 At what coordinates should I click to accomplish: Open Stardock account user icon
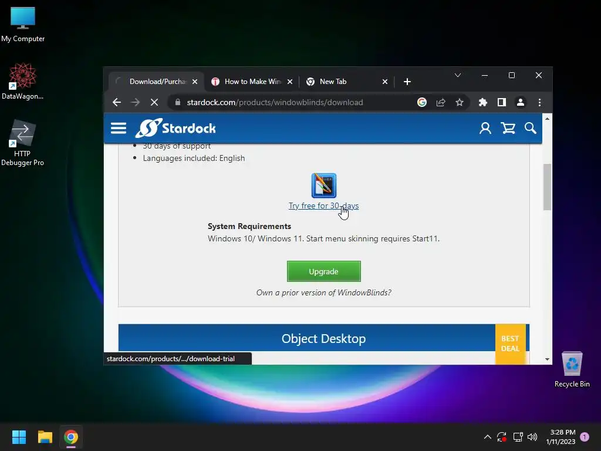[x=485, y=128]
